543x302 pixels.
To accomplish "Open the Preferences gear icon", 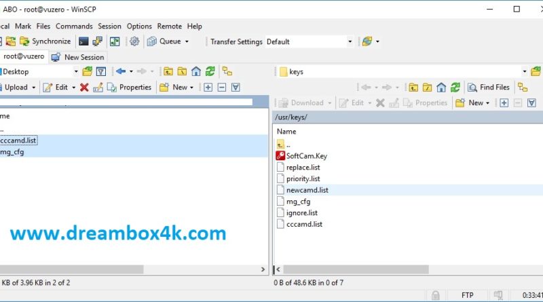I will (x=134, y=41).
